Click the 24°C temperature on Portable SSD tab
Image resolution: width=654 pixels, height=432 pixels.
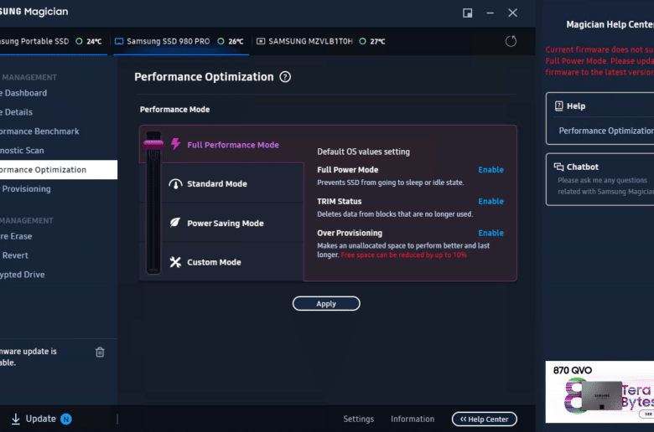[94, 41]
